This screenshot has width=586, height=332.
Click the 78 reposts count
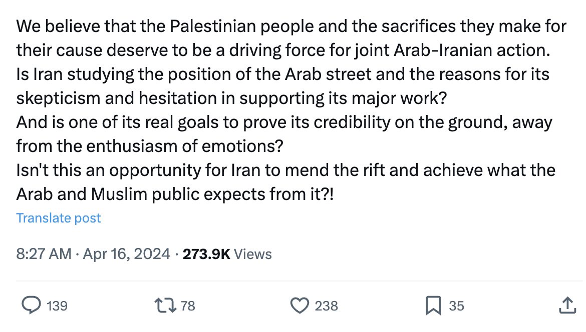[188, 305]
